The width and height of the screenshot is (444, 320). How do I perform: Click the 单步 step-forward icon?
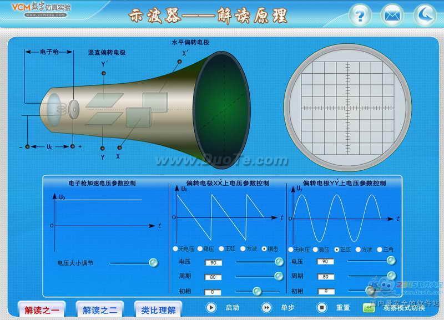click(266, 307)
